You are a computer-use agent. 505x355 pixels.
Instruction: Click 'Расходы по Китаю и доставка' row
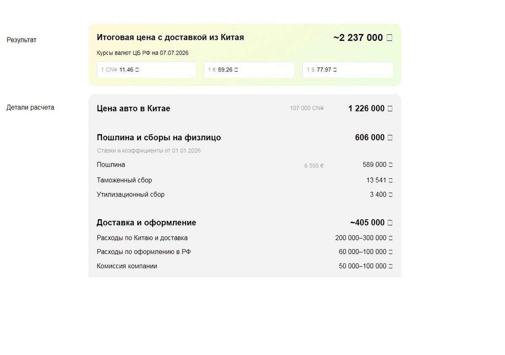pos(245,238)
